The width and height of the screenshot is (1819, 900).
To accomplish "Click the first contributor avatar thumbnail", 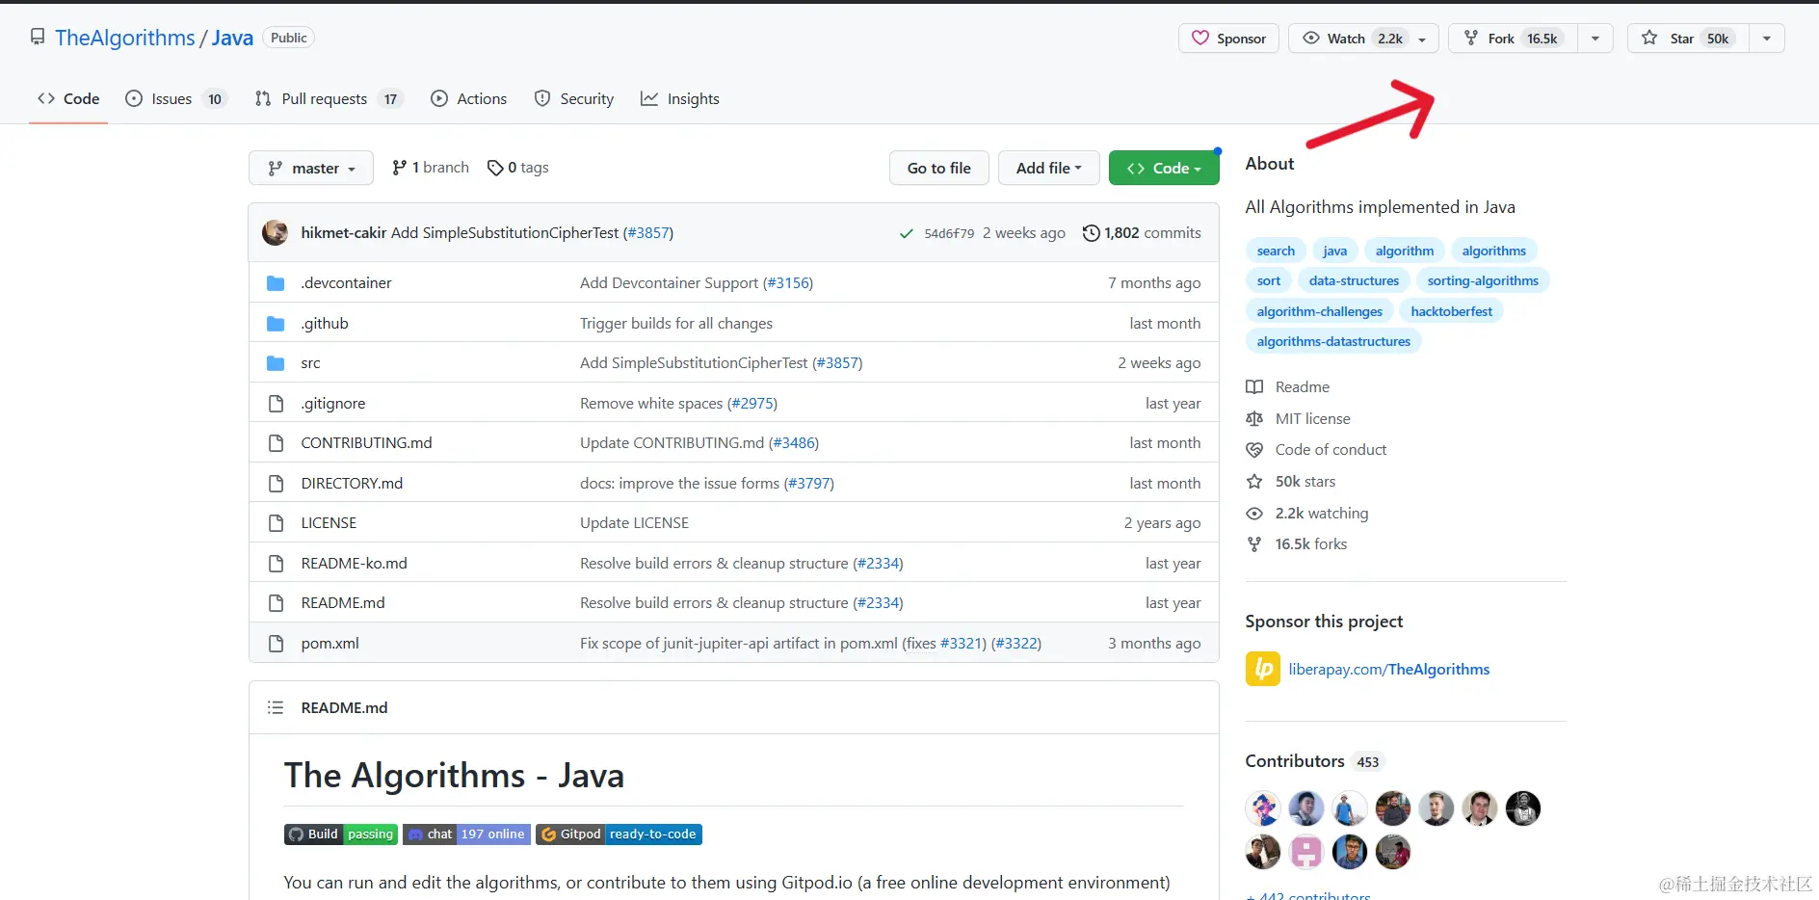I will [1263, 808].
